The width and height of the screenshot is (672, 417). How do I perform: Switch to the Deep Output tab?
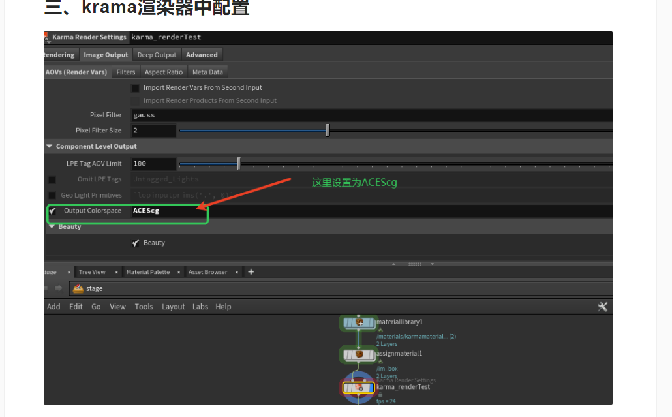click(x=157, y=55)
